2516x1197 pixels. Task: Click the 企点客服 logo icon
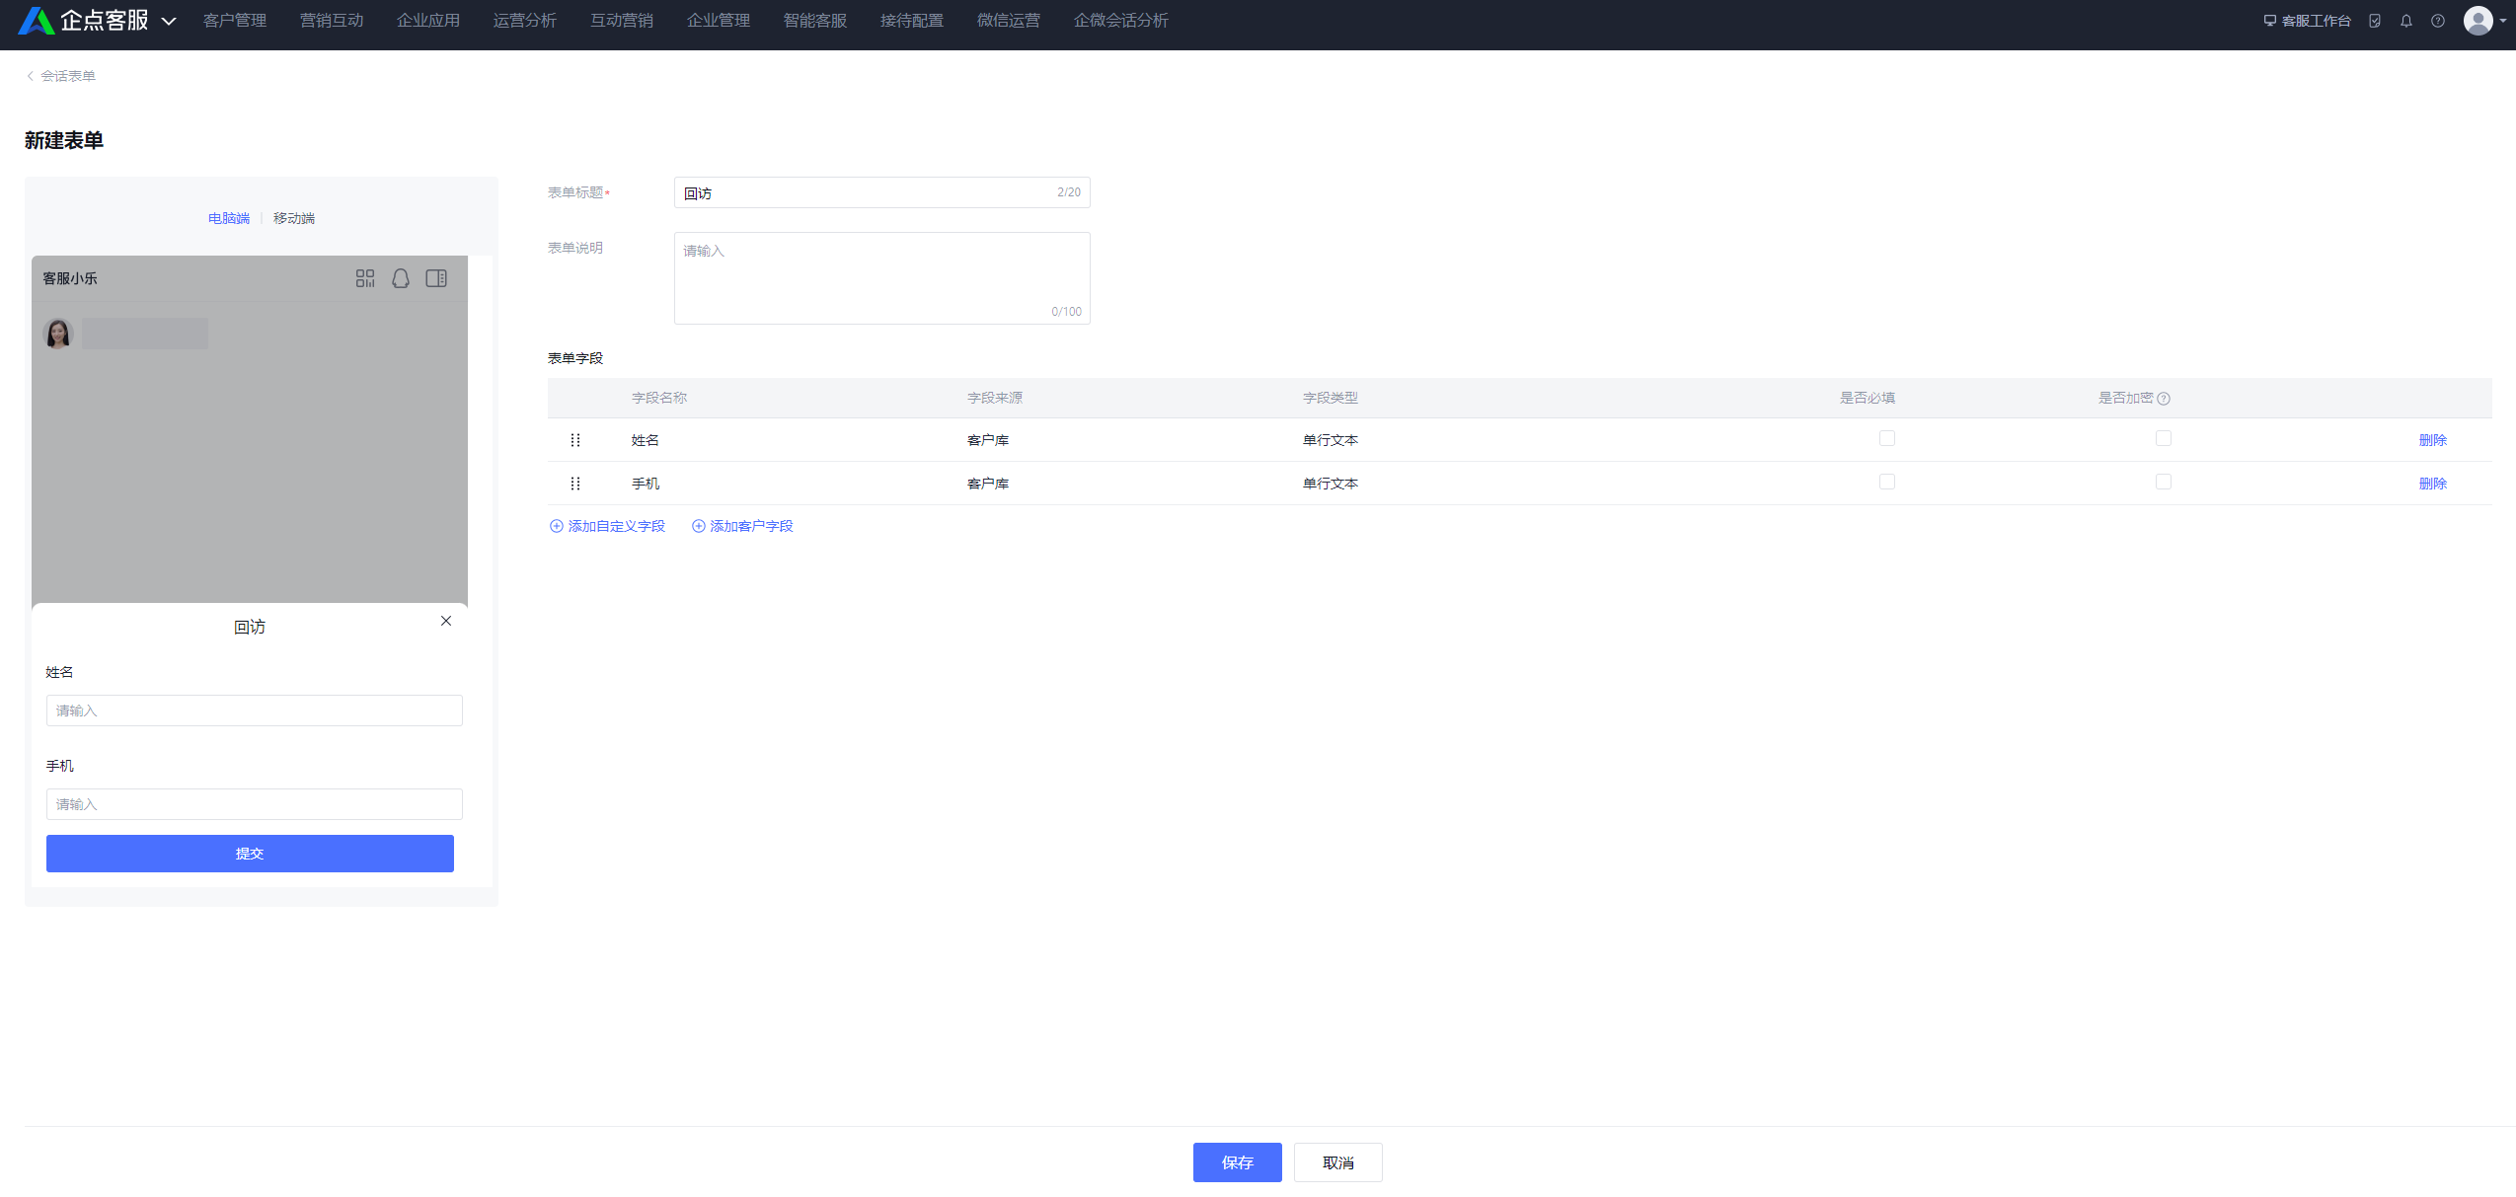pos(36,21)
